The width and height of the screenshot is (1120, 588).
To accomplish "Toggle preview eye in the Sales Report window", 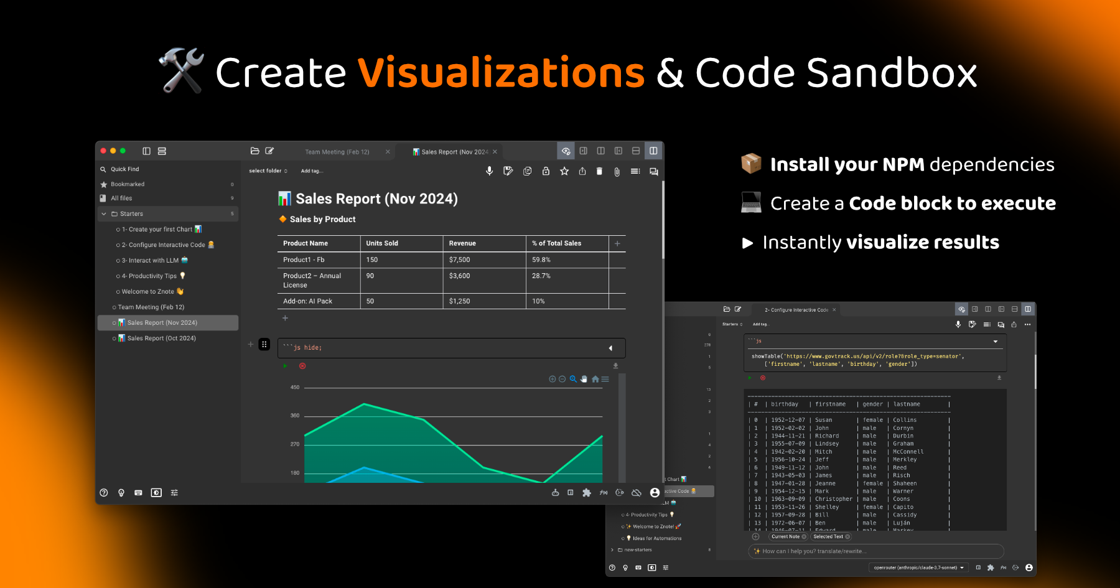I will [566, 151].
